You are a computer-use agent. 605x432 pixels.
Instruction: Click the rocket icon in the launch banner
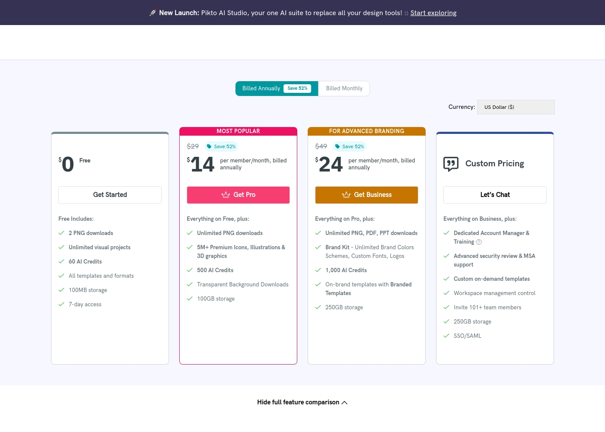point(153,13)
